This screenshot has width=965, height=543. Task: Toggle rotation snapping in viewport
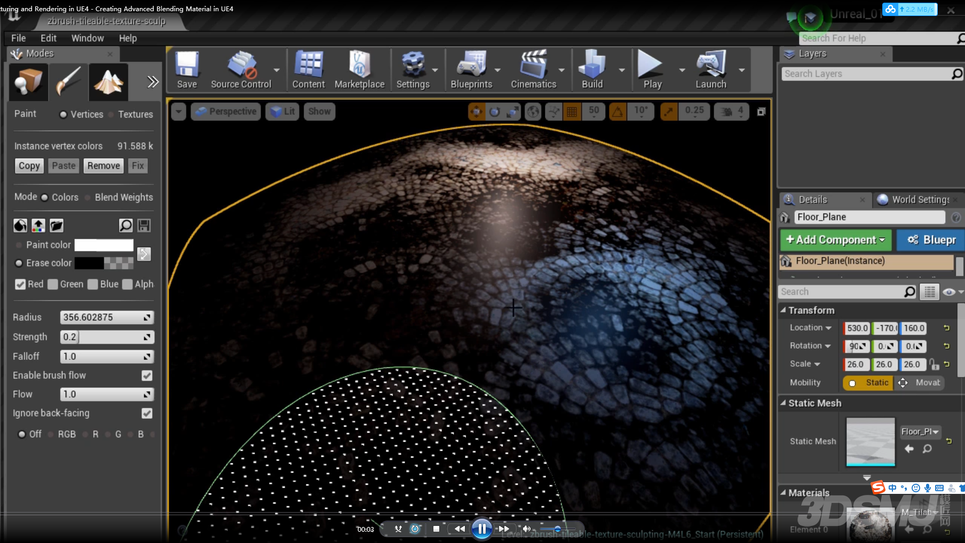[x=618, y=112]
